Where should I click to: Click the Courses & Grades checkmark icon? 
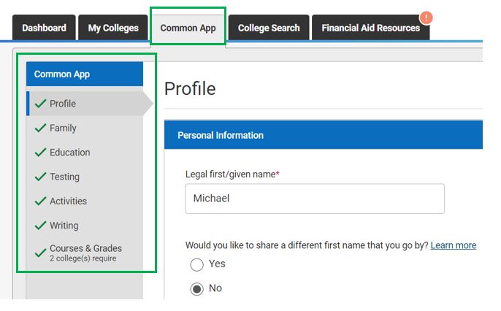(x=40, y=253)
